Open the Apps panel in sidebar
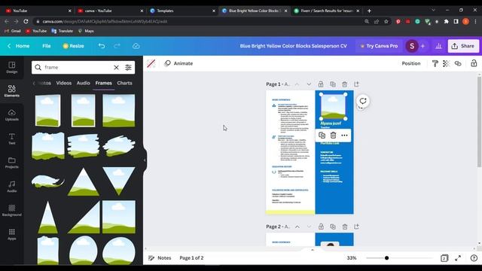The width and height of the screenshot is (482, 271). [x=12, y=234]
